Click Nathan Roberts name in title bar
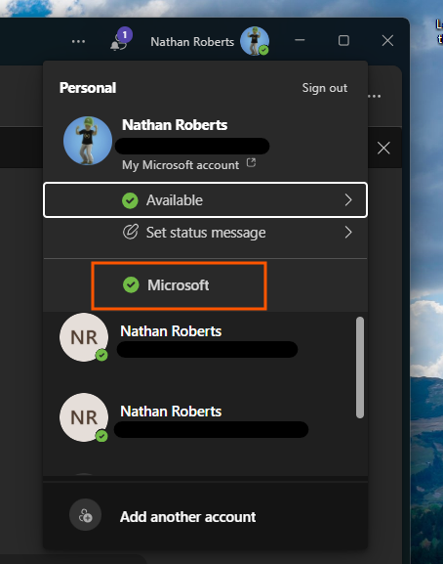The width and height of the screenshot is (443, 564). pos(192,42)
